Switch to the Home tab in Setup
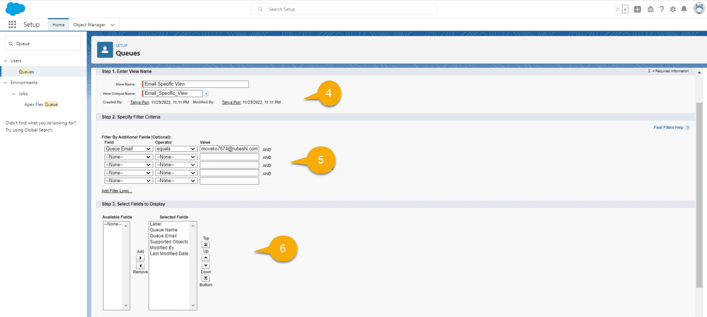The image size is (707, 317). click(x=58, y=24)
